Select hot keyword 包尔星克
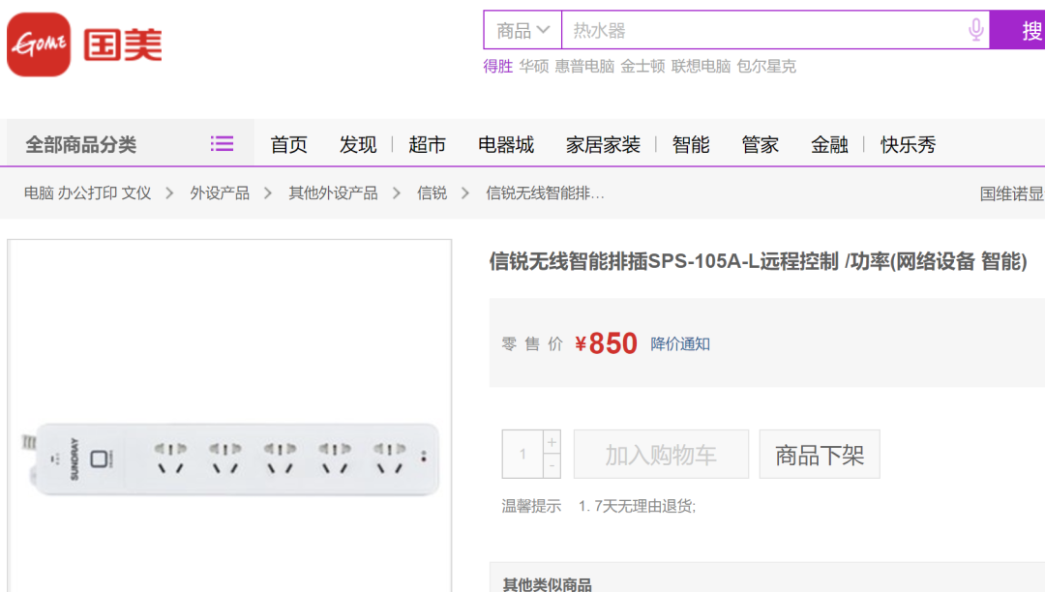This screenshot has width=1045, height=592. [x=766, y=66]
